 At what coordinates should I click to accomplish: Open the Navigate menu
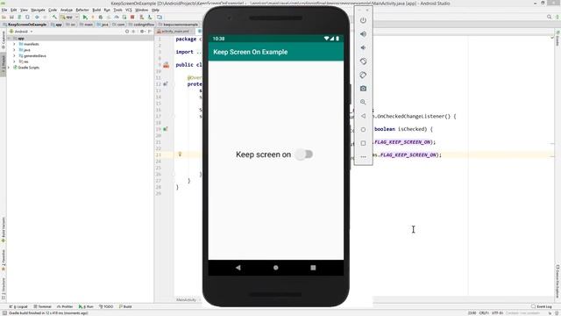pyautogui.click(x=38, y=10)
